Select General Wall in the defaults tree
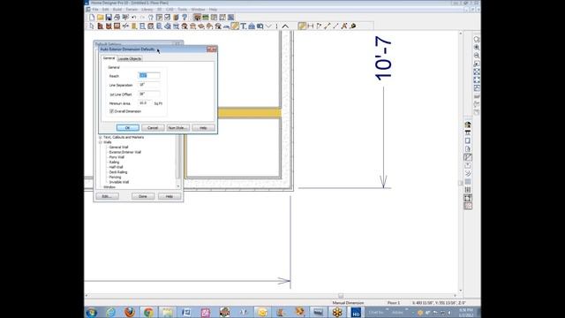 118,148
